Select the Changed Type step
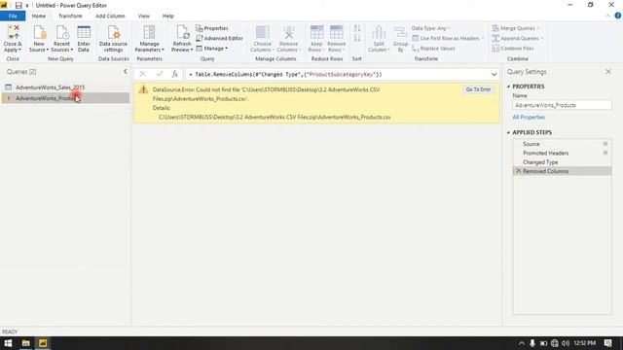The height and width of the screenshot is (350, 623). 562,162
